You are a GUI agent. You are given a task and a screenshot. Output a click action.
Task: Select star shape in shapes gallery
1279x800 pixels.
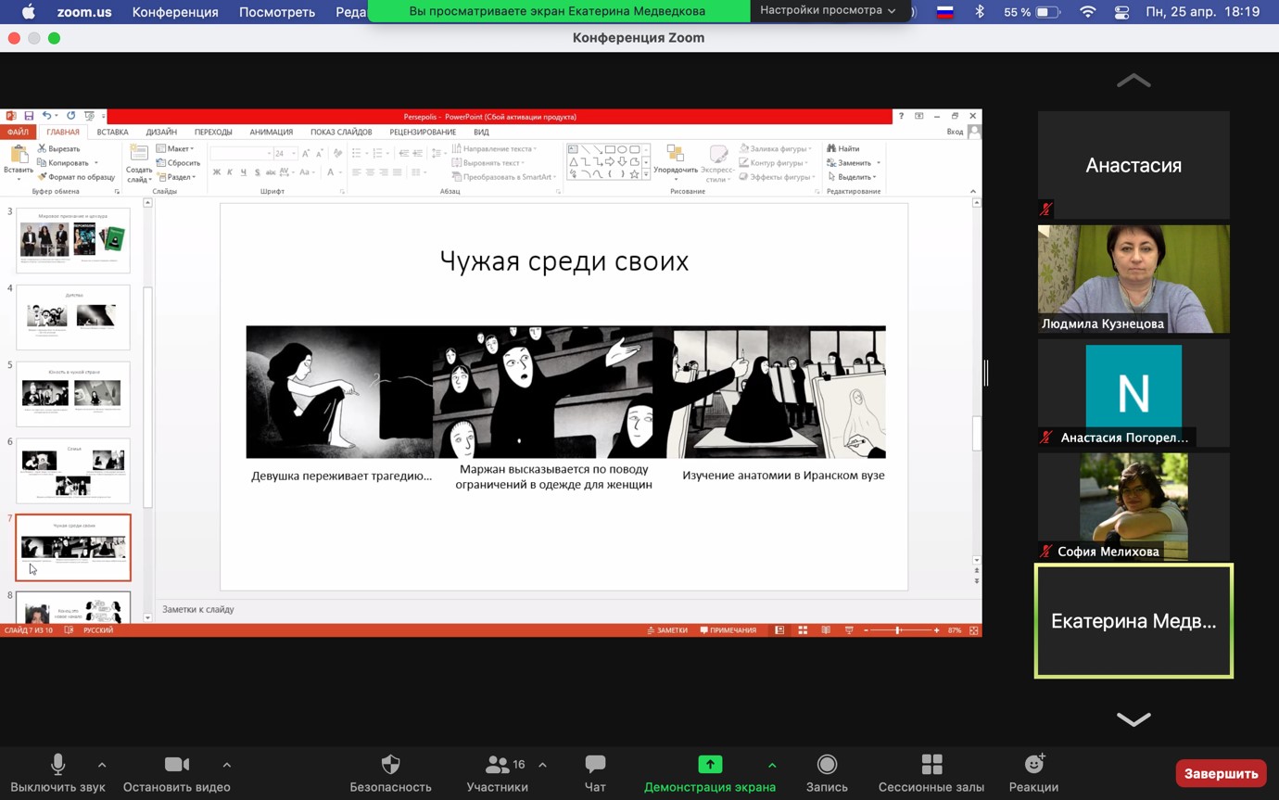point(634,173)
